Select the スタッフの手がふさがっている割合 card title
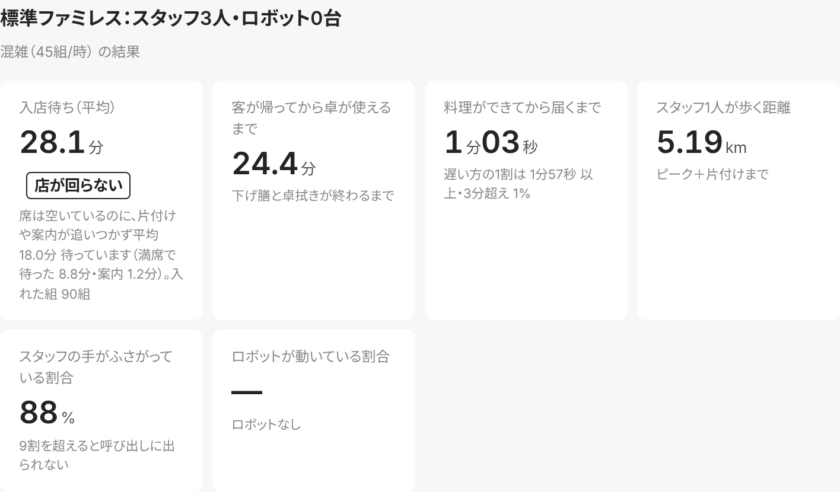The width and height of the screenshot is (840, 492). point(96,366)
